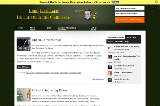Viewport: 160px width, 106px height.
Task: Focus the Step 2 email address field
Action: (x=130, y=14)
